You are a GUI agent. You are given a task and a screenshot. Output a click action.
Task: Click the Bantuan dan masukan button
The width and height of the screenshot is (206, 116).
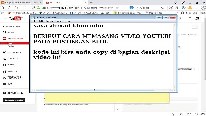click(x=14, y=100)
